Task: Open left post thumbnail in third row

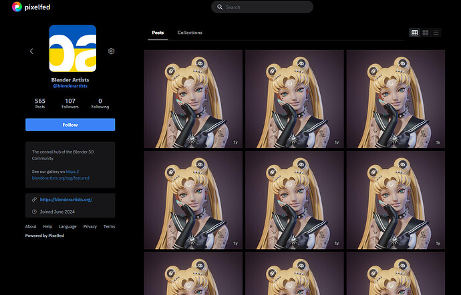Action: pyautogui.click(x=193, y=274)
